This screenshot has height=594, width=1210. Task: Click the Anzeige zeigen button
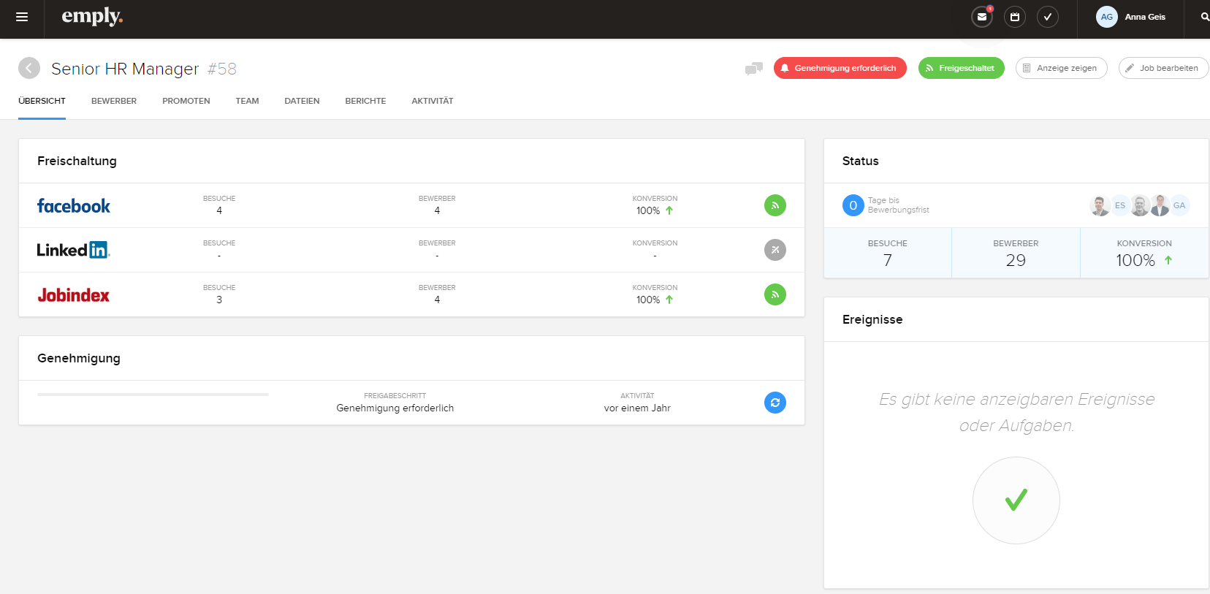pyautogui.click(x=1061, y=68)
